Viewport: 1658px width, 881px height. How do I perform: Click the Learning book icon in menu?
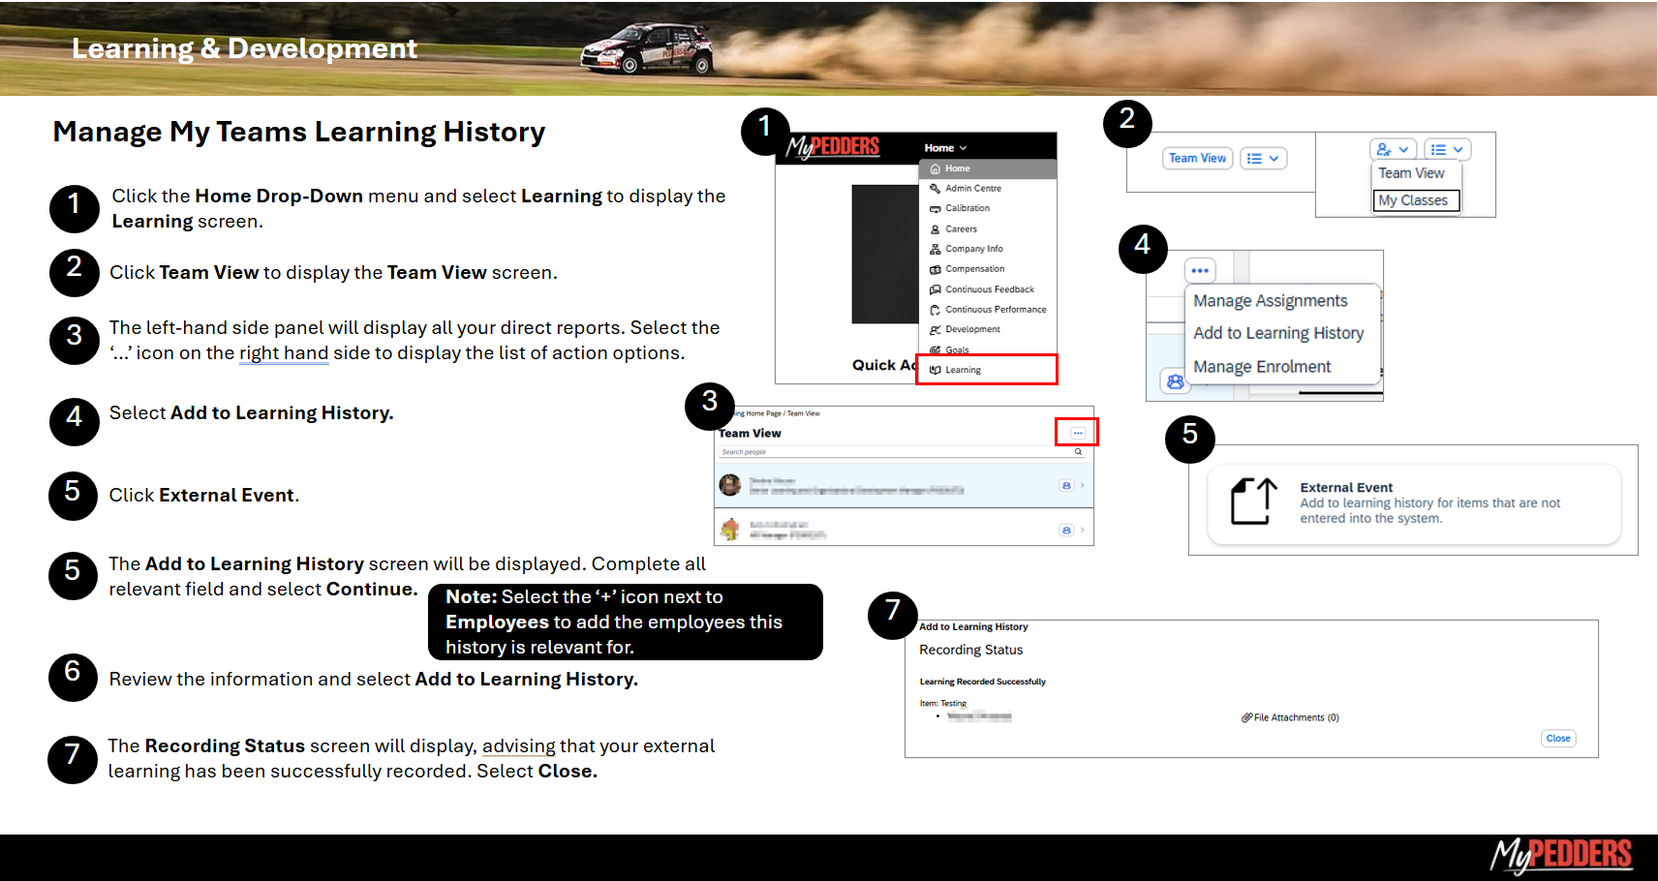pyautogui.click(x=935, y=370)
